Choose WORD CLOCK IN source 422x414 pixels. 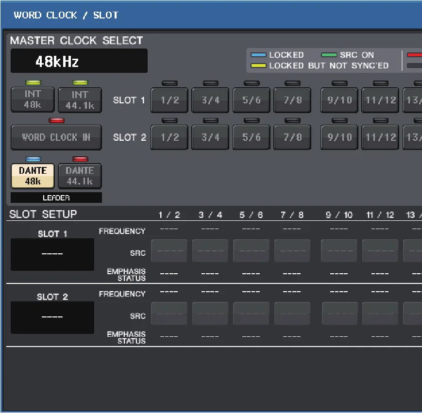pyautogui.click(x=56, y=137)
